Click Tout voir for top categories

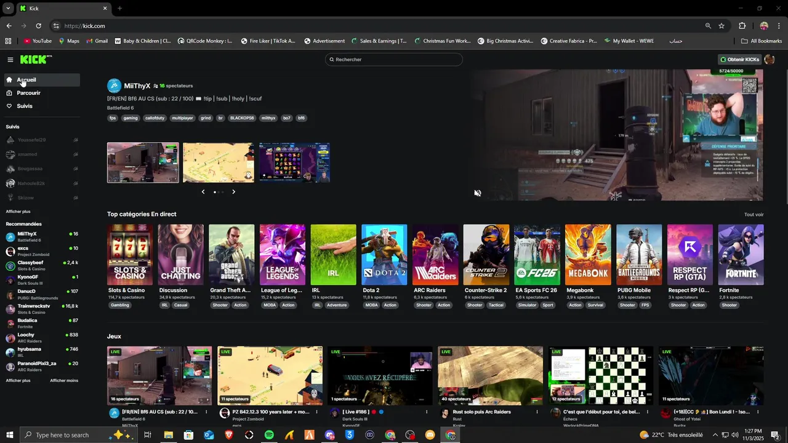pyautogui.click(x=754, y=215)
